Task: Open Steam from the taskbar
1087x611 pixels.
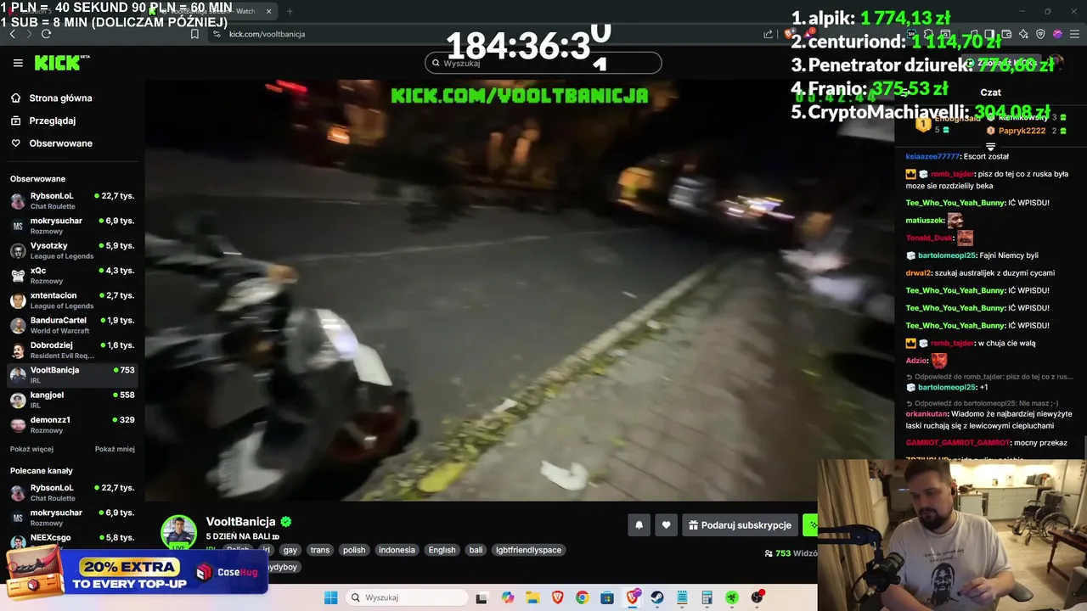Action: tap(657, 597)
